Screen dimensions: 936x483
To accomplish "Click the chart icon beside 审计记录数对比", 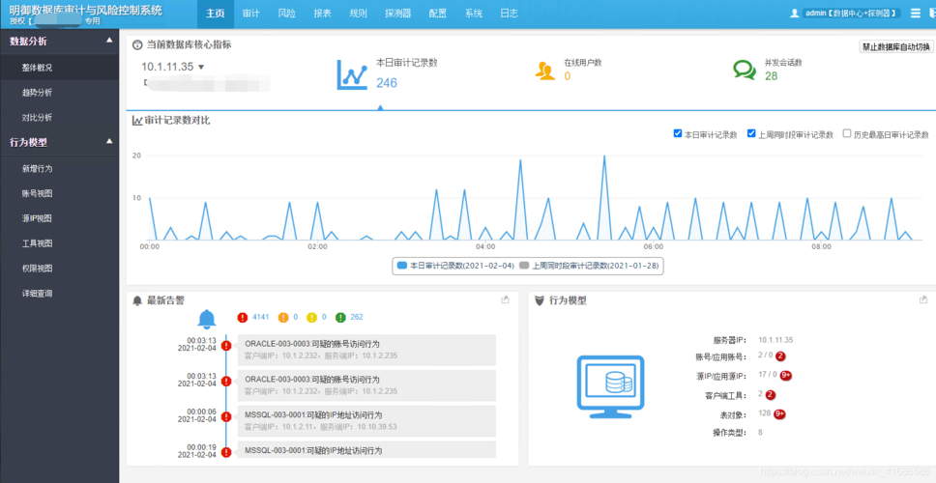I will 137,121.
